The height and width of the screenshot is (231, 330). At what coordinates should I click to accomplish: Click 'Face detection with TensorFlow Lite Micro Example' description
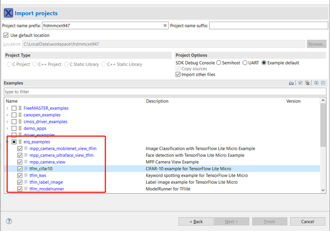(x=195, y=155)
